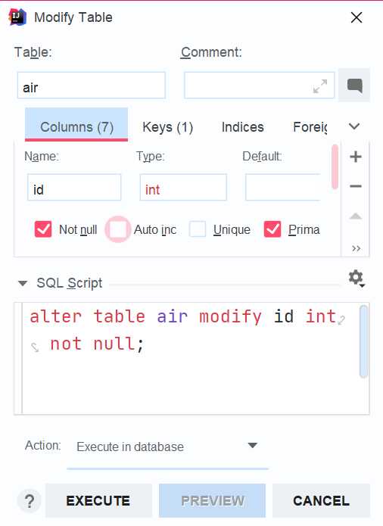Focus the Comment input field
Screen dimensions: 383x526
[x=260, y=86]
